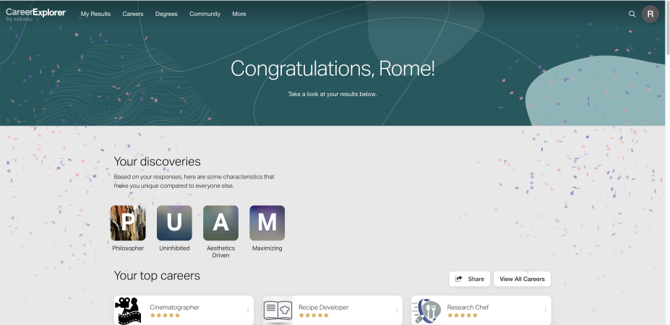
Task: Expand Cinematographer card chevron arrow
Action: pos(247,311)
